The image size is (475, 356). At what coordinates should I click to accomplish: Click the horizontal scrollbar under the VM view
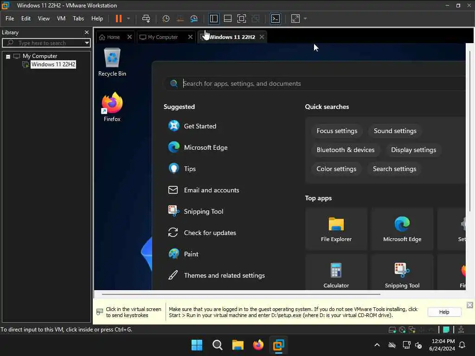[241, 294]
